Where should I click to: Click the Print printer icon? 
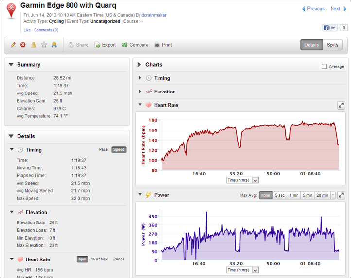point(157,45)
